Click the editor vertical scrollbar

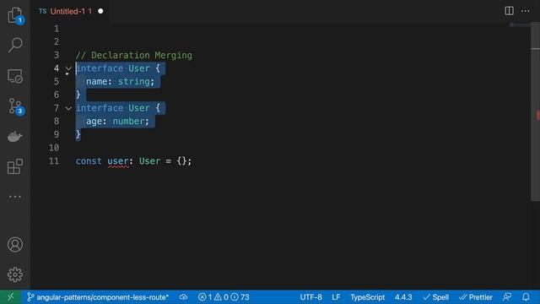[x=535, y=112]
